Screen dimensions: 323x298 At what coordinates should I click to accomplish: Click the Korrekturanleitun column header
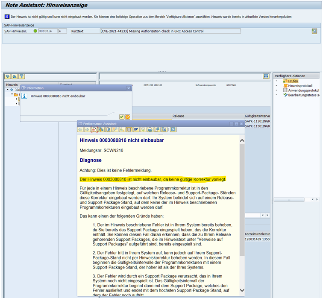[x=257, y=234]
